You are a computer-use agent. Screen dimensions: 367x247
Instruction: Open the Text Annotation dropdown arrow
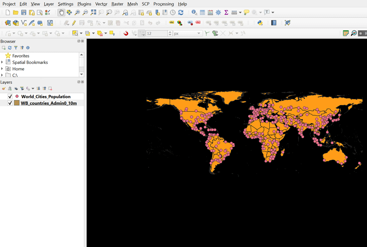coord(273,12)
